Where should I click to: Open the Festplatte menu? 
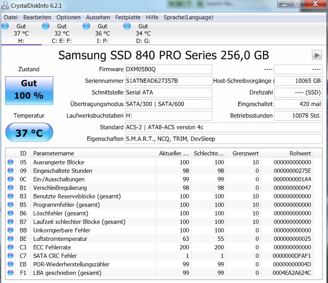128,17
